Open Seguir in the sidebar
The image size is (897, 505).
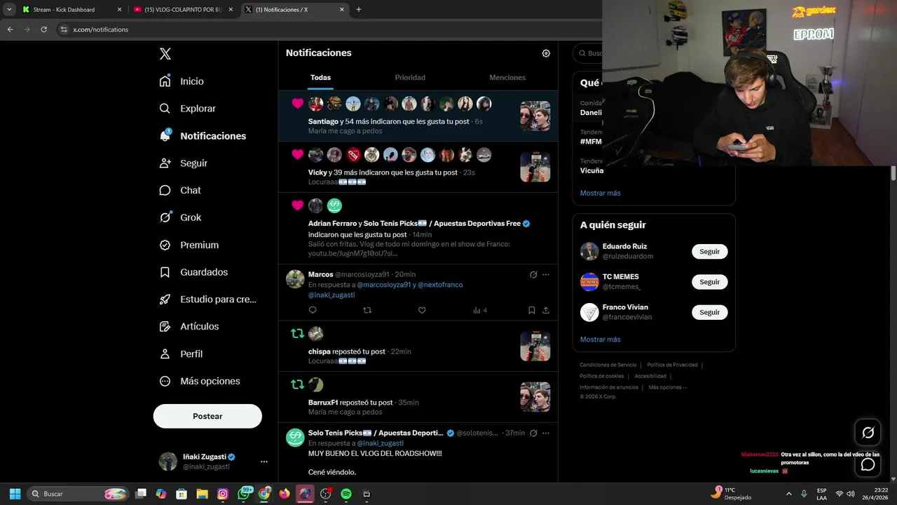pos(183,163)
